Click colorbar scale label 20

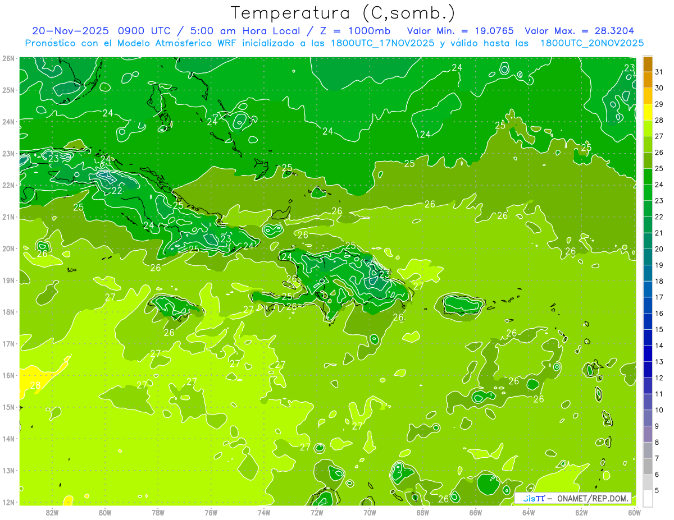click(x=659, y=249)
